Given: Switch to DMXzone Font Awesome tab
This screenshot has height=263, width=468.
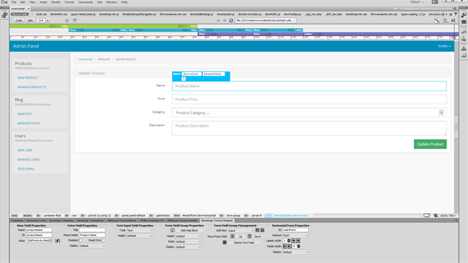Looking at the screenshot, I should click(122, 220).
